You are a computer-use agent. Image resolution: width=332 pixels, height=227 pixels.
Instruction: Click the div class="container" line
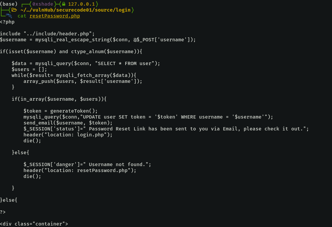34,224
